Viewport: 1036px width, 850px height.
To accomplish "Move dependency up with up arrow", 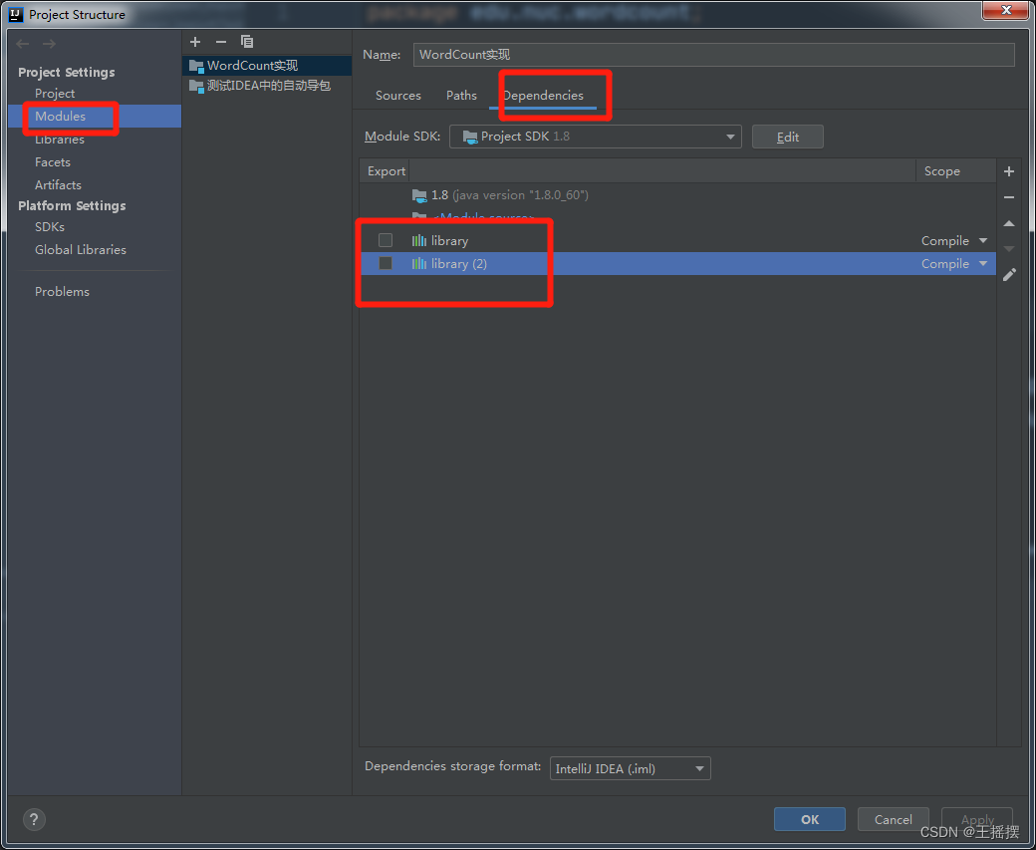I will coord(1009,223).
